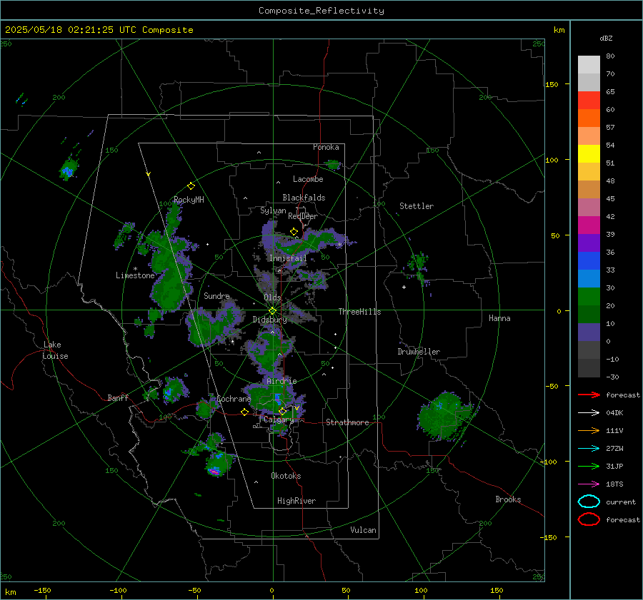Click the Lacombe city label
This screenshot has height=600, width=643.
[308, 179]
